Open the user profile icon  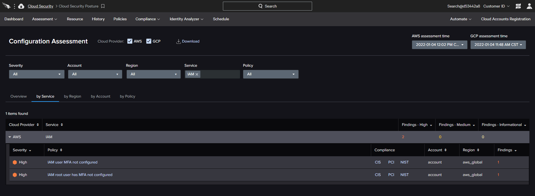(x=529, y=6)
